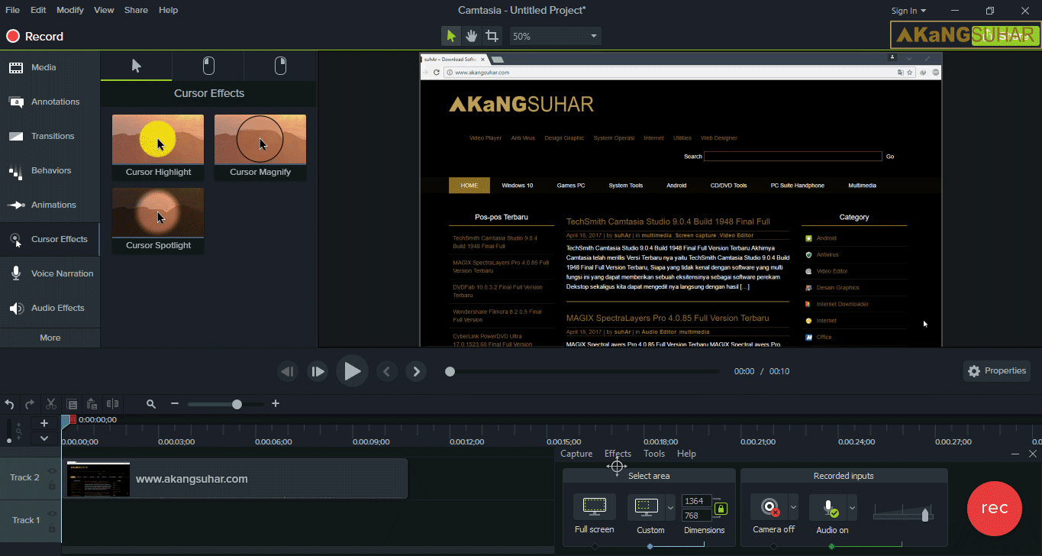Viewport: 1042px width, 556px height.
Task: Open the Transitions panel
Action: [50, 136]
